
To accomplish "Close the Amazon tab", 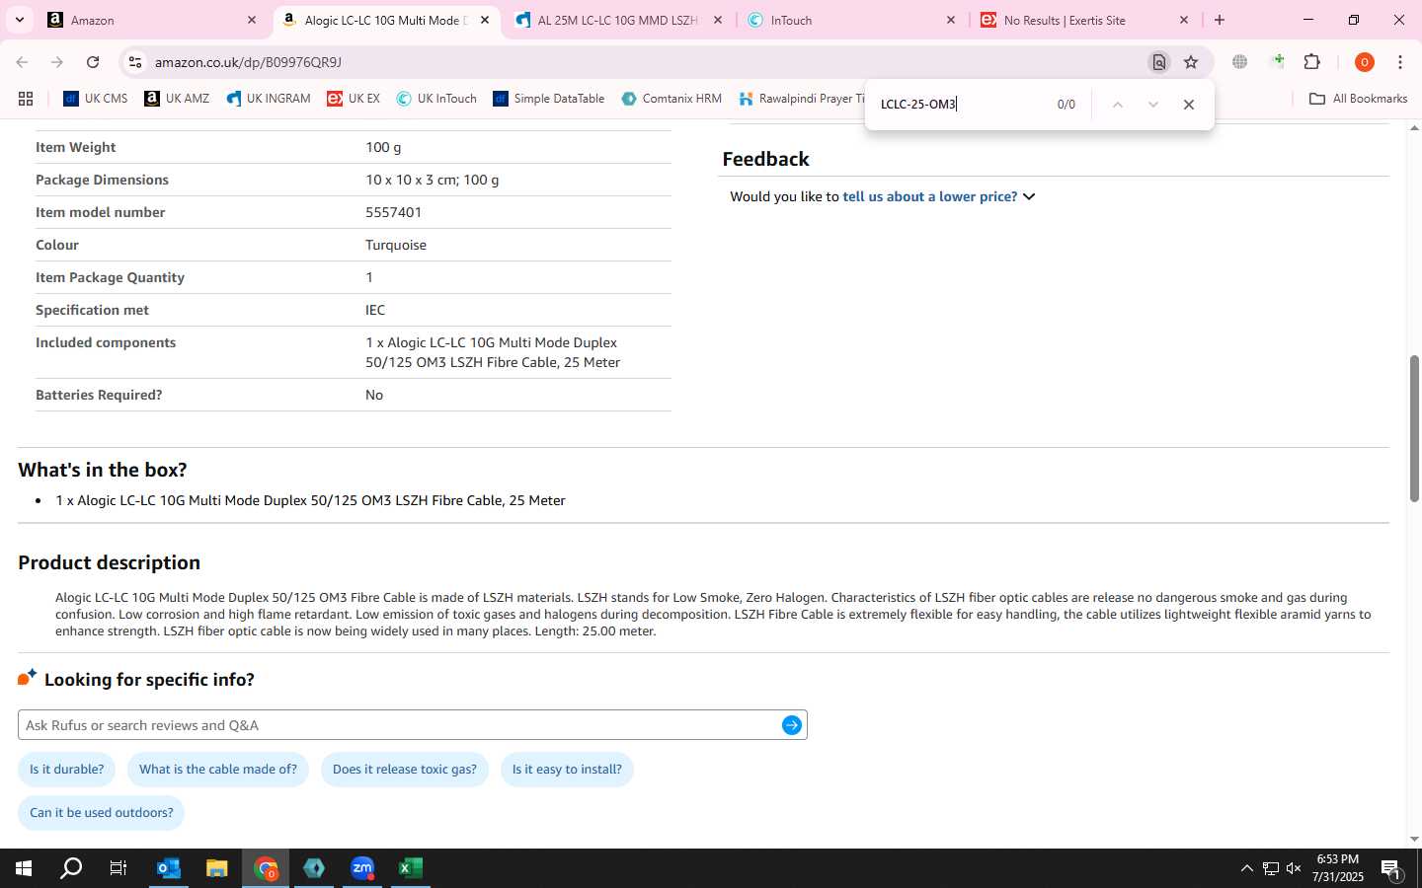I will [x=251, y=20].
